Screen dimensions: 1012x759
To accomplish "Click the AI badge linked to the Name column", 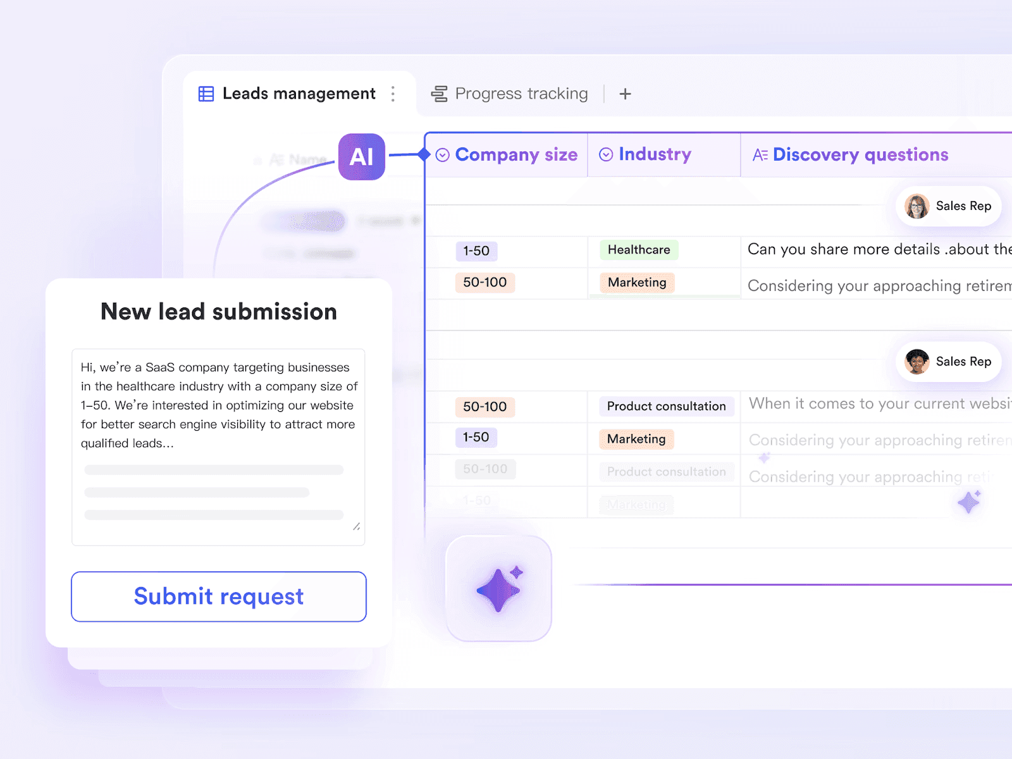I will click(361, 157).
